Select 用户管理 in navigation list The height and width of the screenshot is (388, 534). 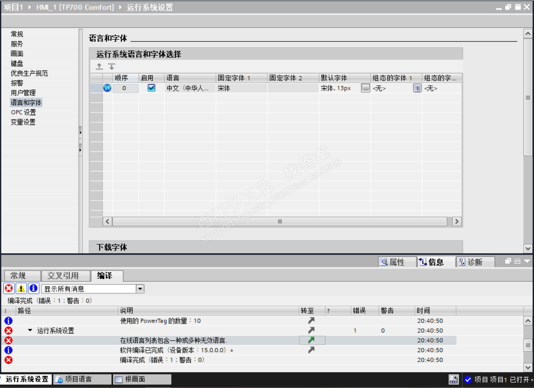(23, 93)
